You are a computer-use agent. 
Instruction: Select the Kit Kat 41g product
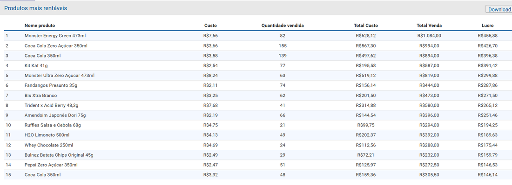36,66
